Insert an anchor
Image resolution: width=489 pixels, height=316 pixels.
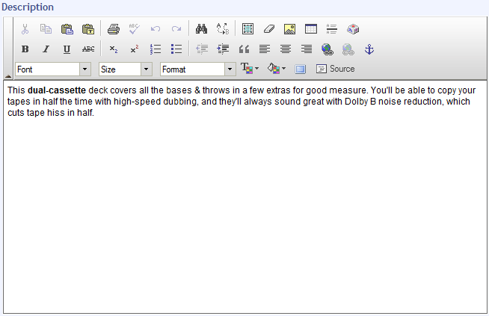pos(368,49)
